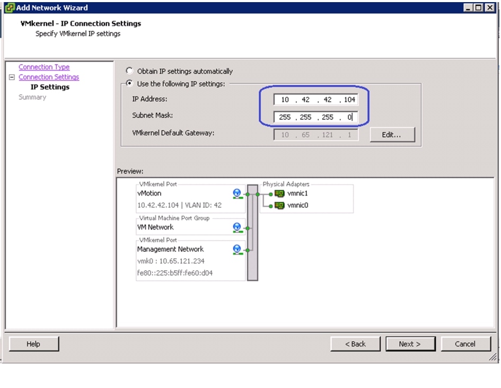Click the Summary step
The image size is (501, 388).
point(32,97)
